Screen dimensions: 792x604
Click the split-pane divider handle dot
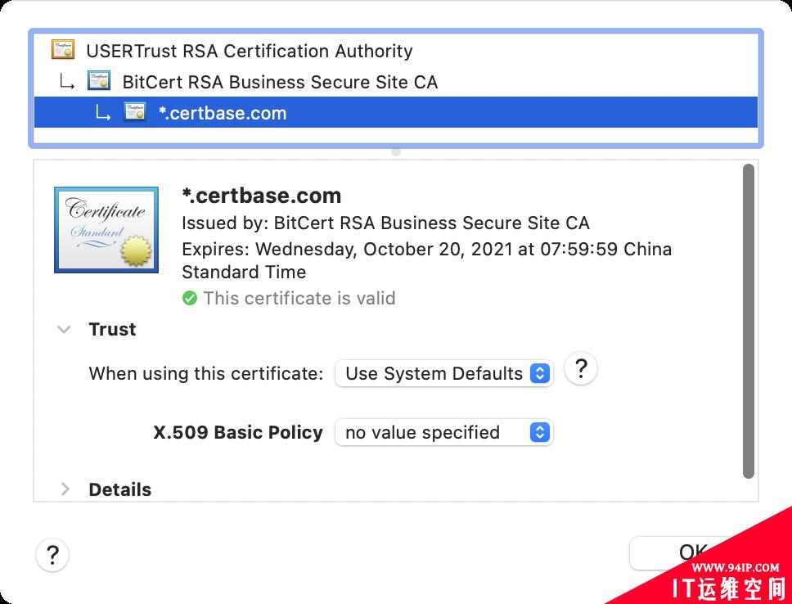(396, 151)
